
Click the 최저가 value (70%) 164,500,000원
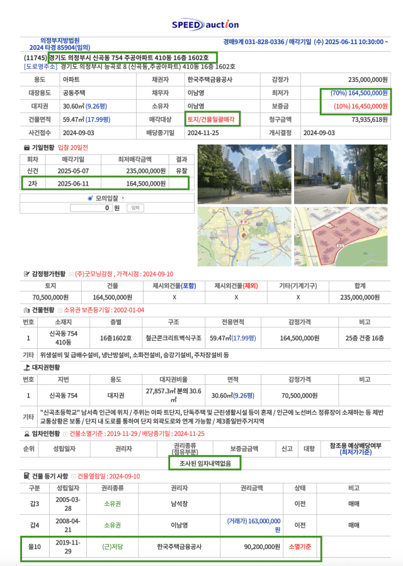click(x=359, y=93)
